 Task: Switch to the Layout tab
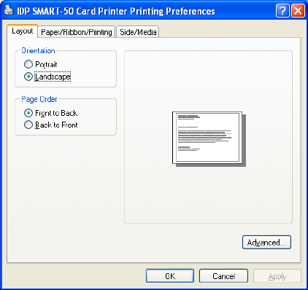point(23,31)
